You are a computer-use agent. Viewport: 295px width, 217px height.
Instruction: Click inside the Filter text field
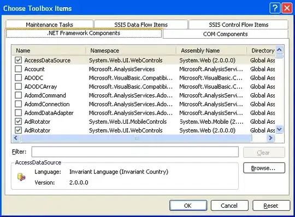coord(135,152)
